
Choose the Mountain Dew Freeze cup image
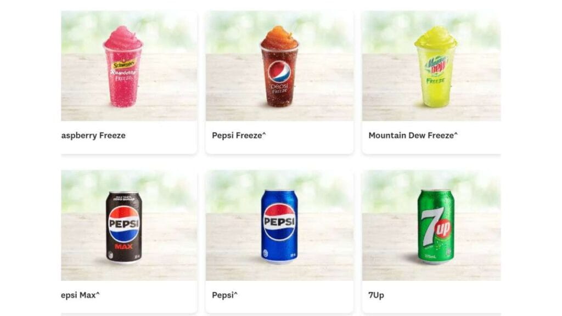[x=431, y=66]
